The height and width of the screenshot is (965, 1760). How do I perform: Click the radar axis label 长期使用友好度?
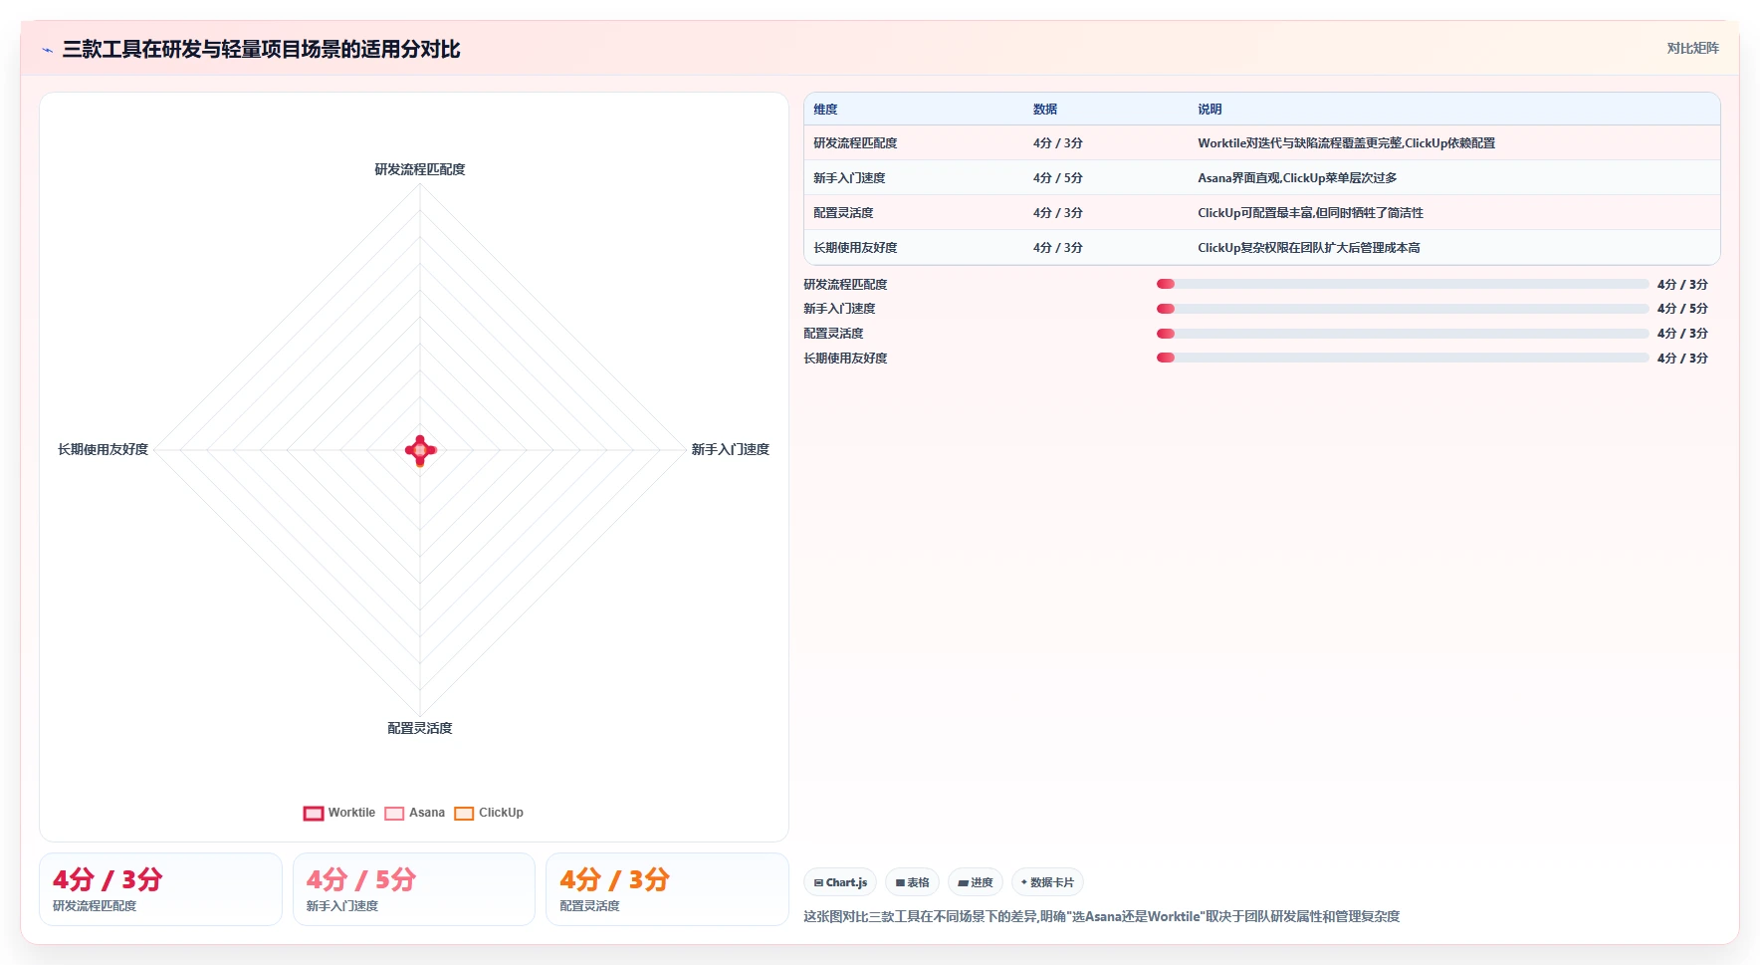click(103, 450)
